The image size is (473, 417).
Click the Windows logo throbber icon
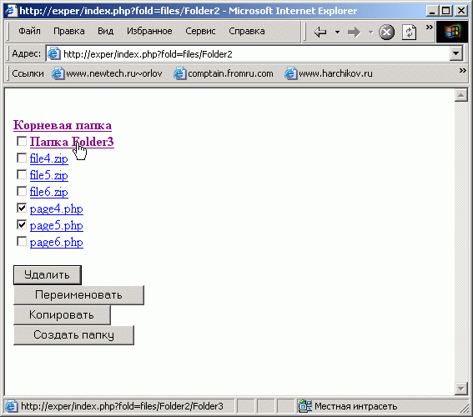click(x=451, y=32)
